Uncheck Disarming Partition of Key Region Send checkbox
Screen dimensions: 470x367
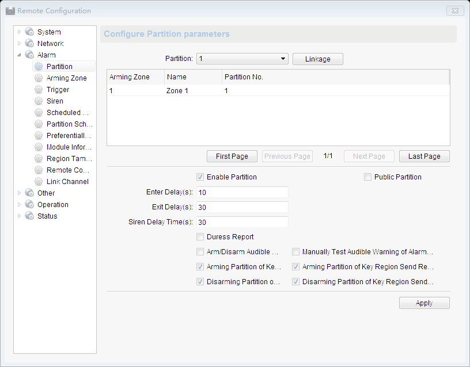[296, 282]
